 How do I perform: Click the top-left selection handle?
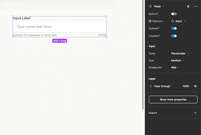click(x=13, y=16)
